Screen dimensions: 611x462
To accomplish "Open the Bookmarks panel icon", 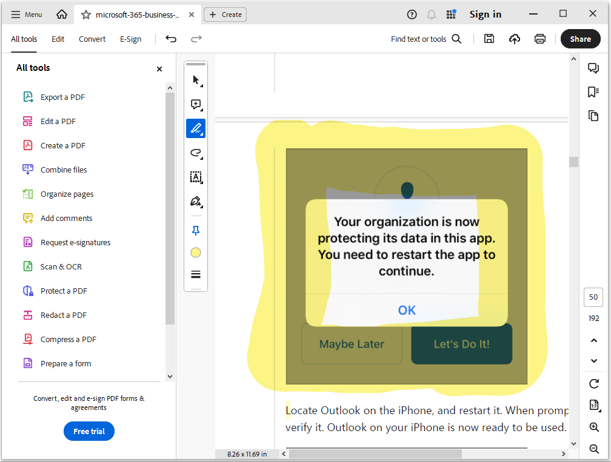I will tap(593, 92).
